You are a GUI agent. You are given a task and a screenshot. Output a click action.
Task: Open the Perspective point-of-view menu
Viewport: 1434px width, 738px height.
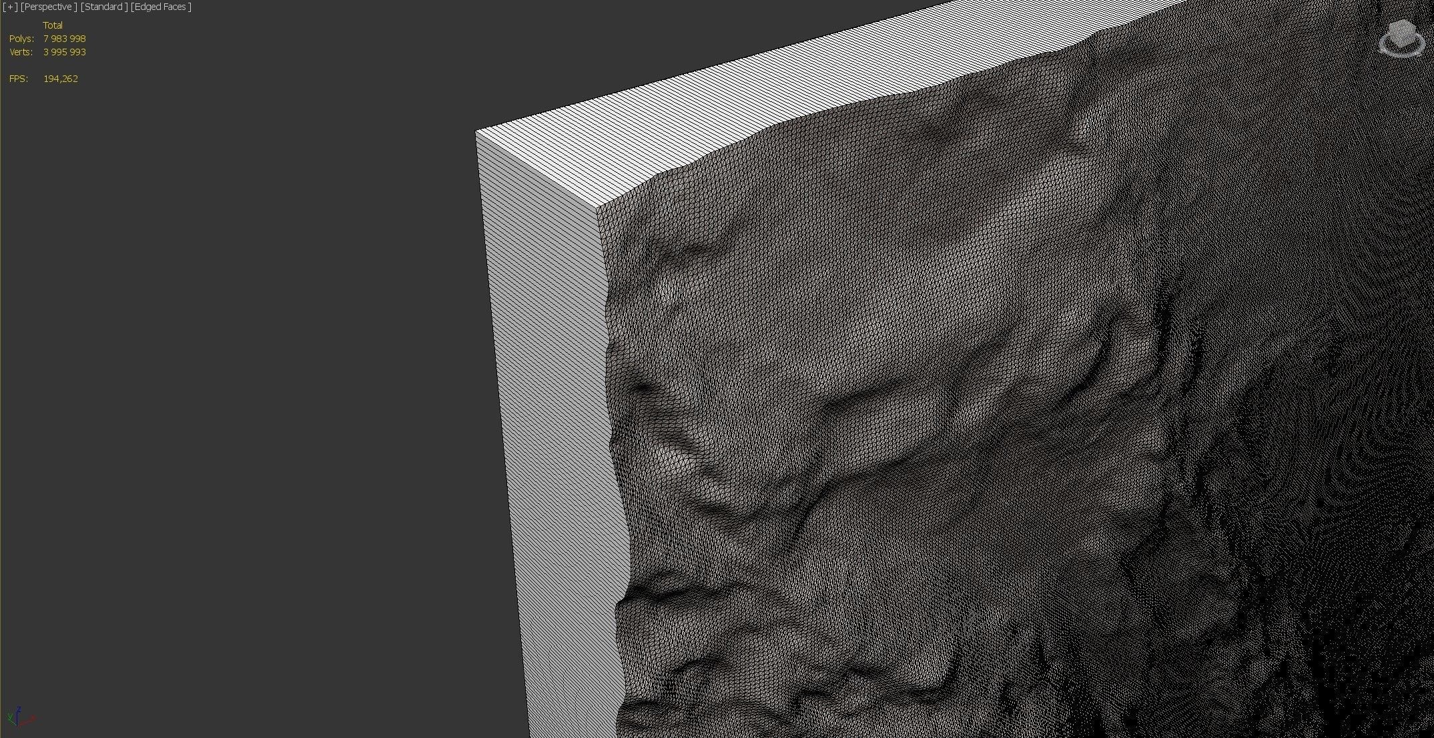point(48,7)
